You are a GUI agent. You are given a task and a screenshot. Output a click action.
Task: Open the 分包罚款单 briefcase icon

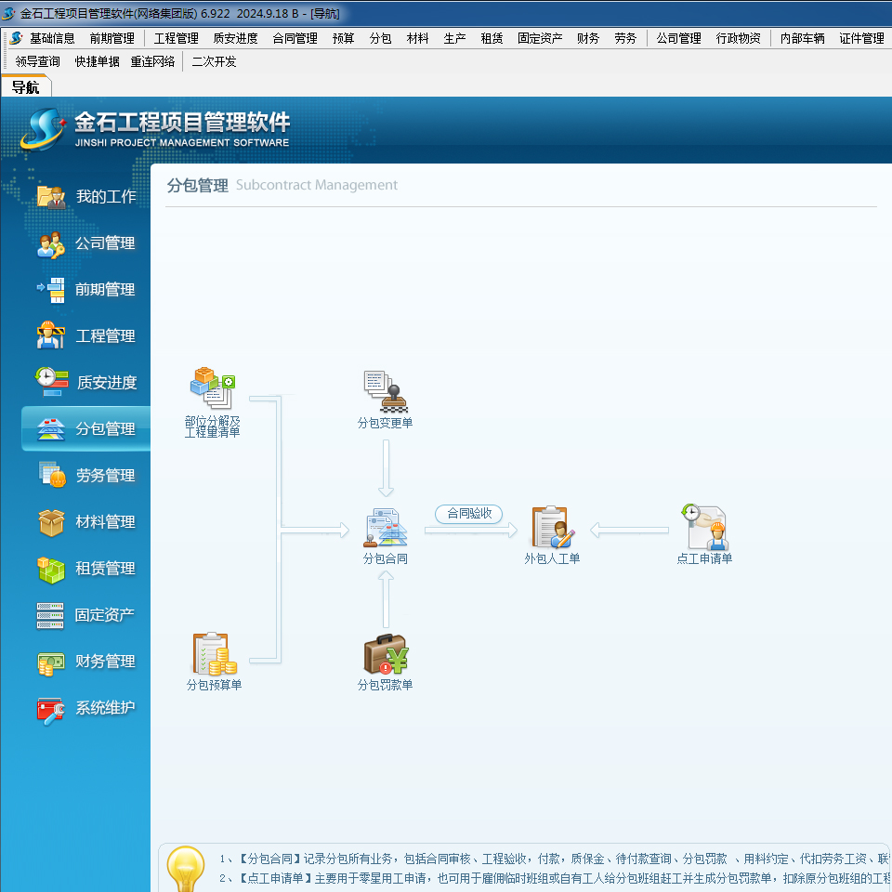386,655
